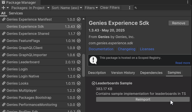Click the link icon beside Genies GraphQLImporter
This screenshot has height=112, width=192.
point(4,55)
